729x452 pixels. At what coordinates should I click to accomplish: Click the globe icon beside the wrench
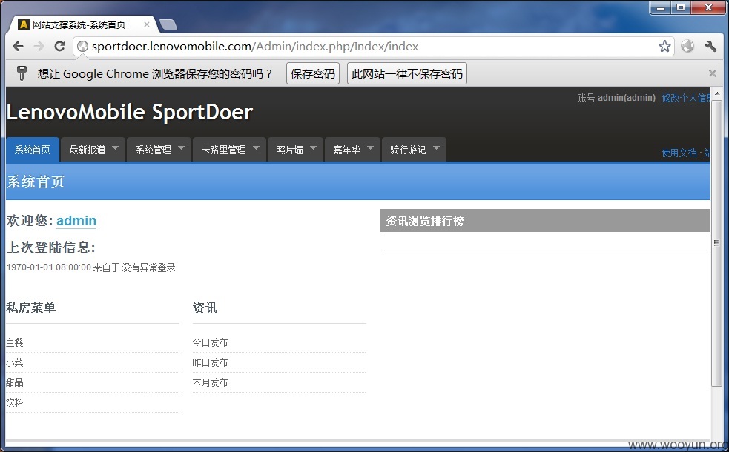pyautogui.click(x=687, y=46)
